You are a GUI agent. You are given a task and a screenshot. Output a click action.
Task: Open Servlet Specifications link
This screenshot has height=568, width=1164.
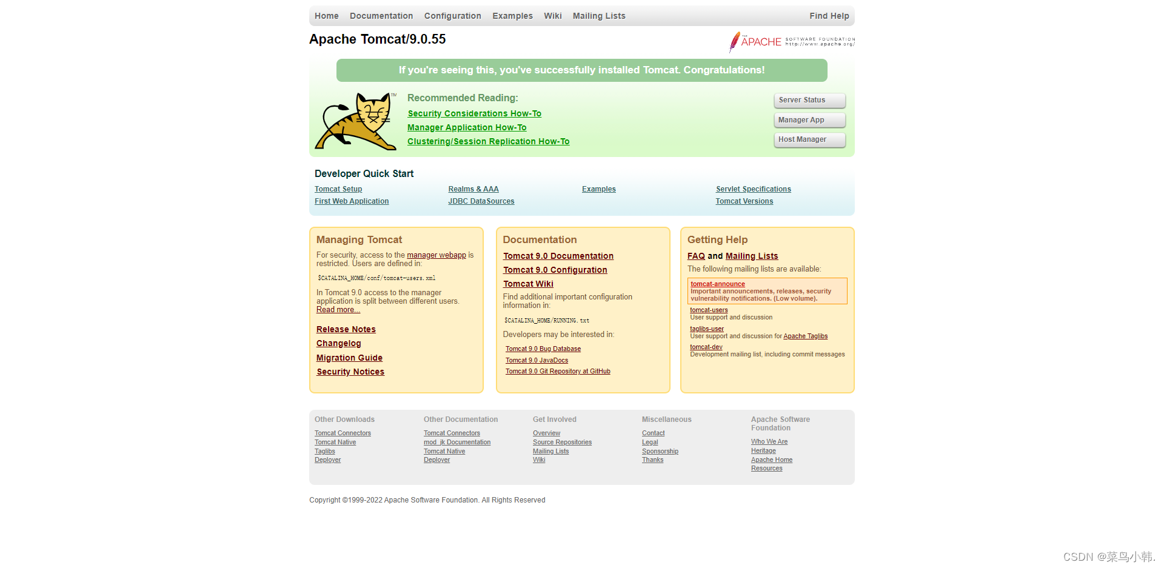tap(754, 189)
